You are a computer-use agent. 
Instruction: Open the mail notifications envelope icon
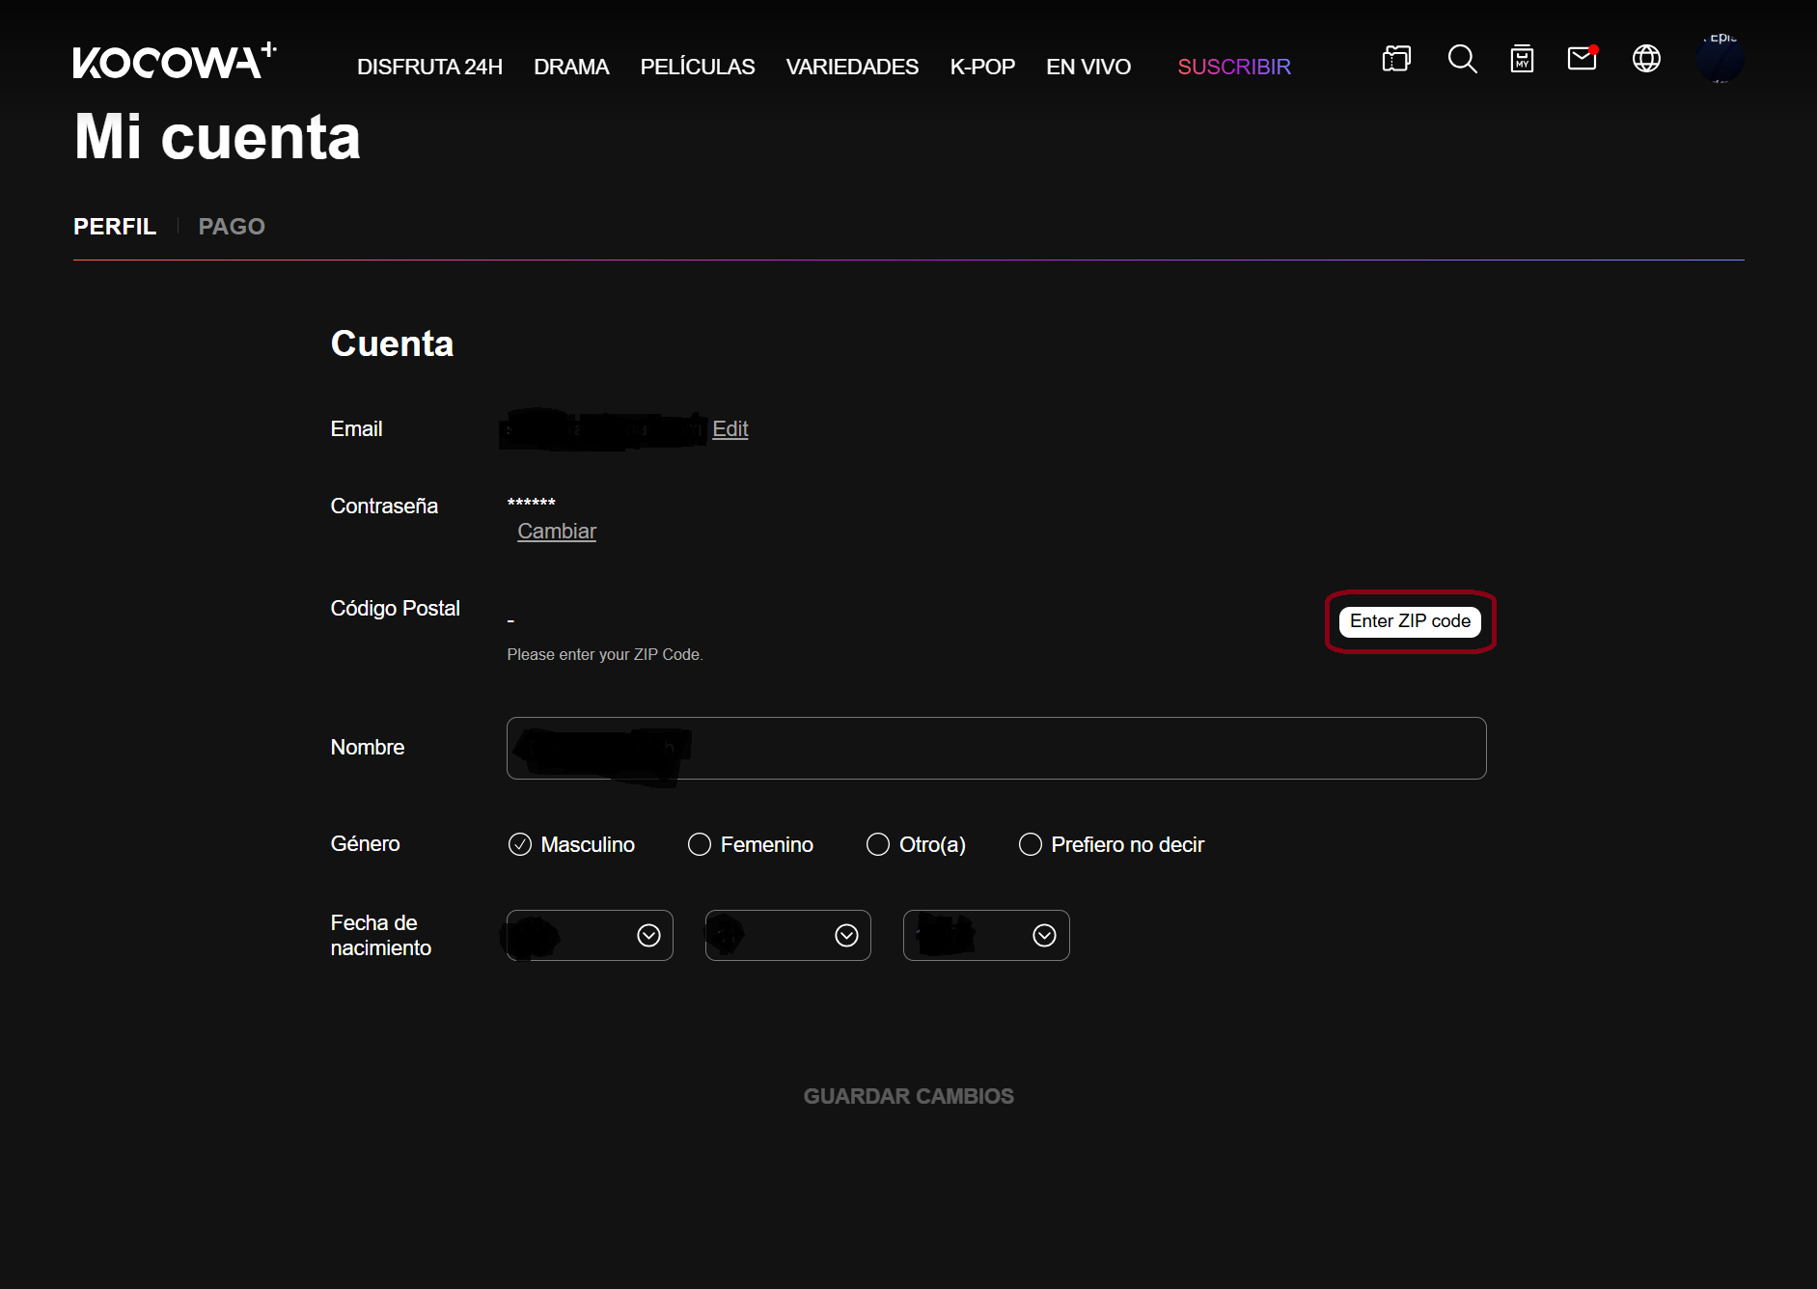click(x=1582, y=60)
